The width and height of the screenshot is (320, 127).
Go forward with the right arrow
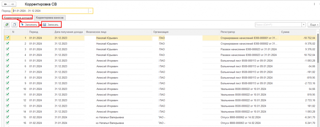point(13,4)
